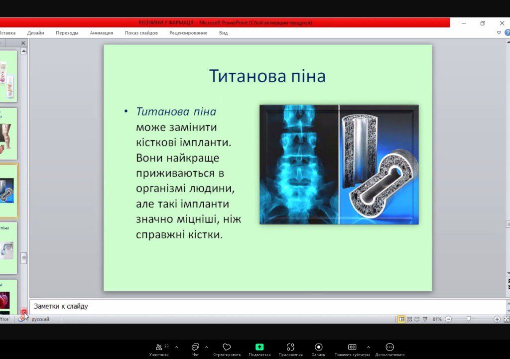Click the русский language indicator
510x359 pixels.
(x=40, y=319)
